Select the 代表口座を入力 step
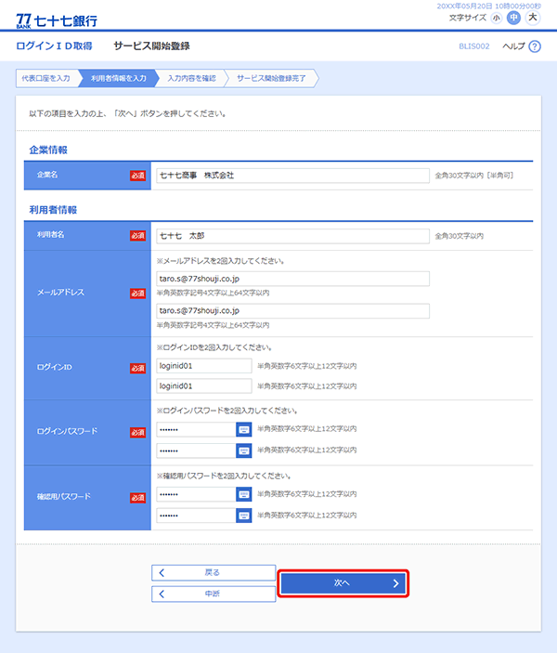Image resolution: width=557 pixels, height=653 pixels. tap(46, 78)
